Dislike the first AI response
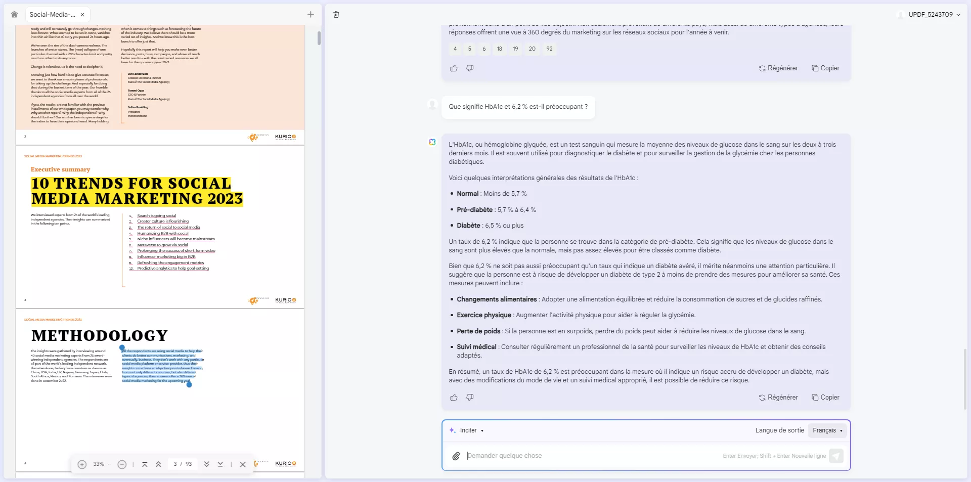 pos(470,68)
